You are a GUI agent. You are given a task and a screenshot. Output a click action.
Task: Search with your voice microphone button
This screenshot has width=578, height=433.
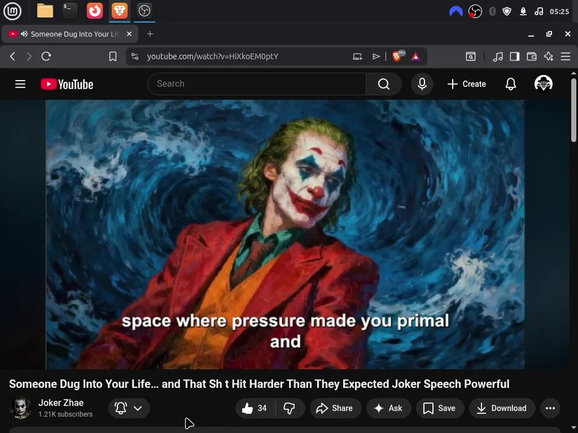(x=422, y=84)
